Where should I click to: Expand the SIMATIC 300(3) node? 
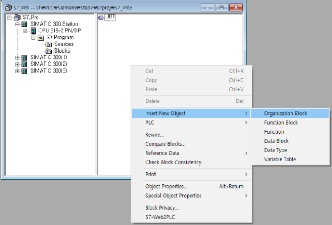pos(18,71)
